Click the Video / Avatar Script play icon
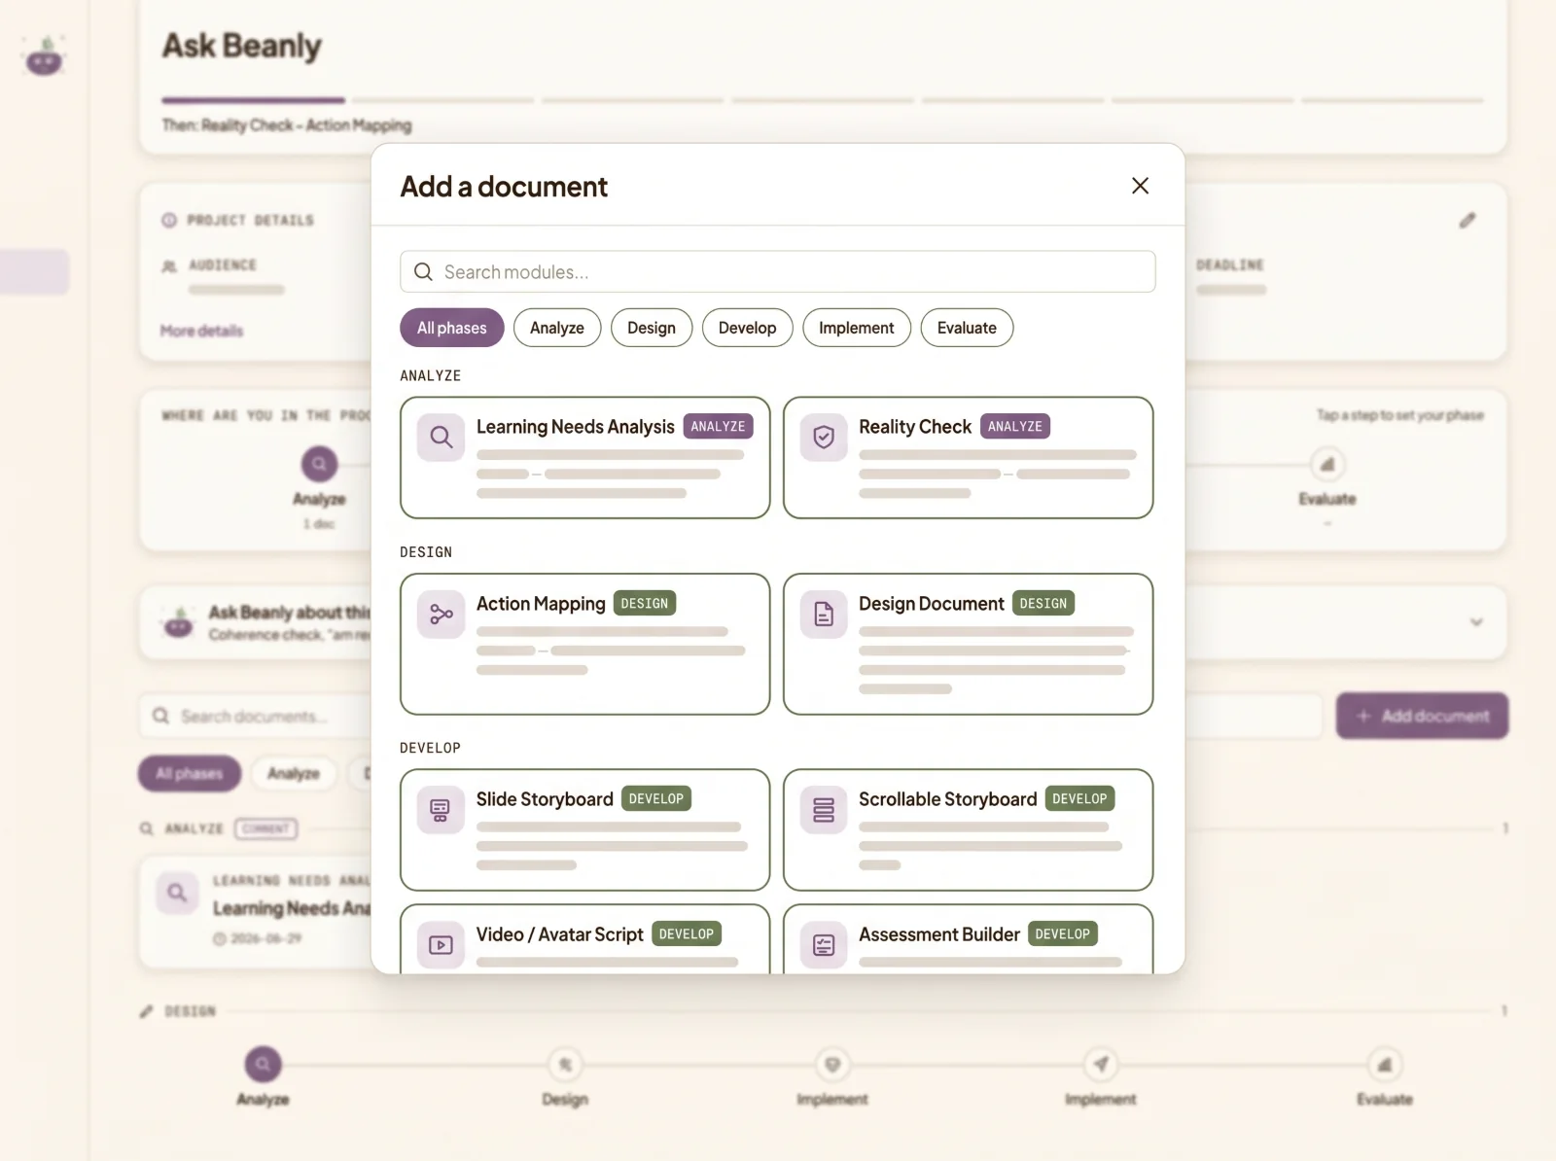This screenshot has width=1556, height=1161. (441, 945)
